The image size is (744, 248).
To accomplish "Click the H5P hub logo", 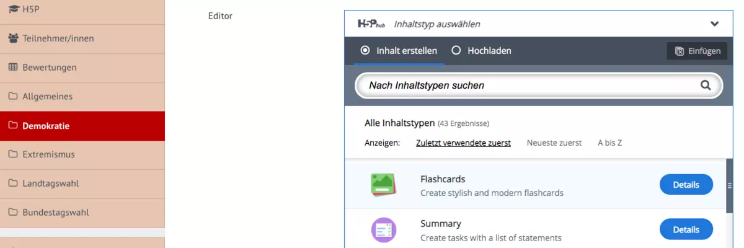I will pos(372,24).
